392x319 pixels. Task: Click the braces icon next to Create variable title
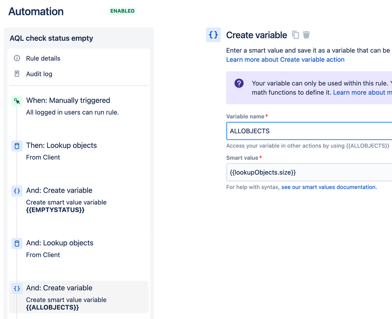pyautogui.click(x=213, y=35)
